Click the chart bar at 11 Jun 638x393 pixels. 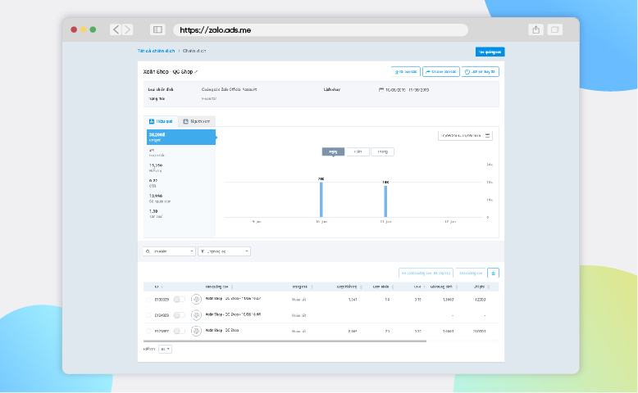click(x=385, y=201)
